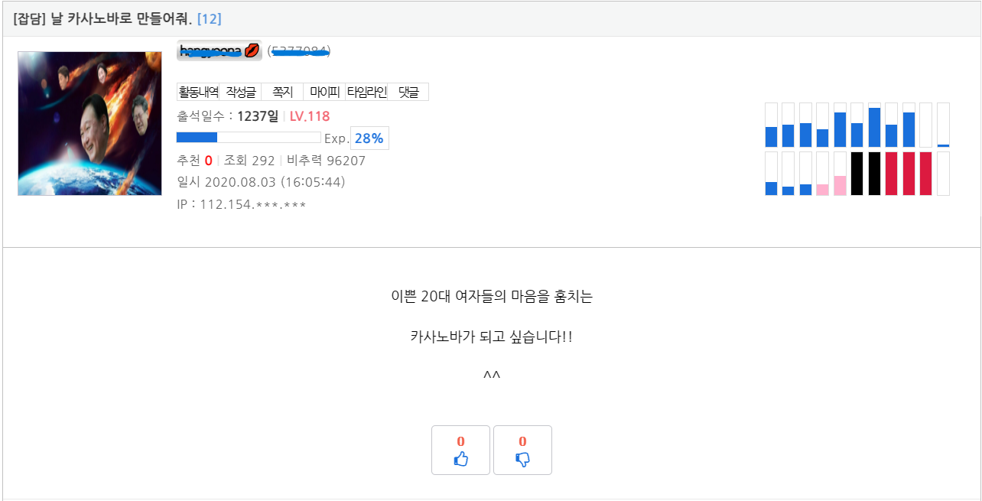The height and width of the screenshot is (501, 982).
Task: Select the 쪽지 message tab
Action: 282,92
